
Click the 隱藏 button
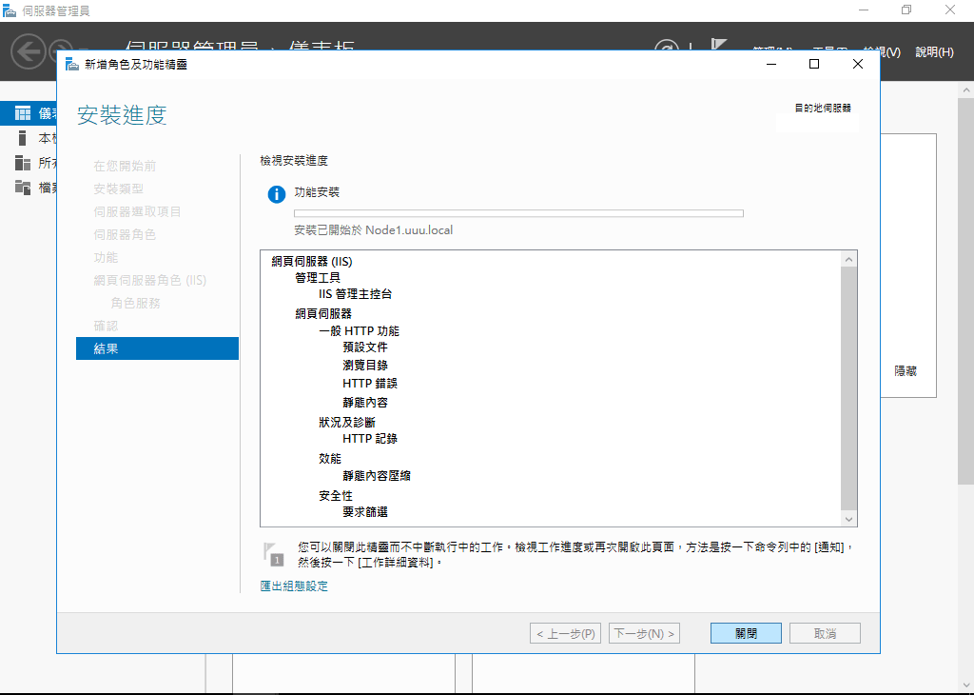906,371
